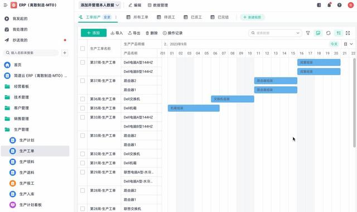The width and height of the screenshot is (357, 212).
Task: Focus the sidebar name search field
Action: pyautogui.click(x=31, y=53)
